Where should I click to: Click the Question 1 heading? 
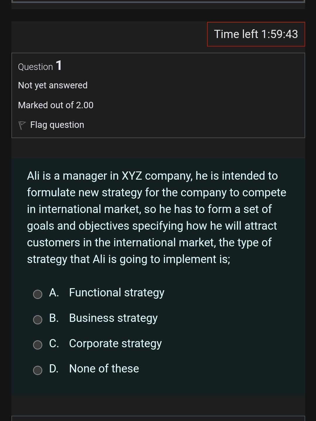coord(40,66)
